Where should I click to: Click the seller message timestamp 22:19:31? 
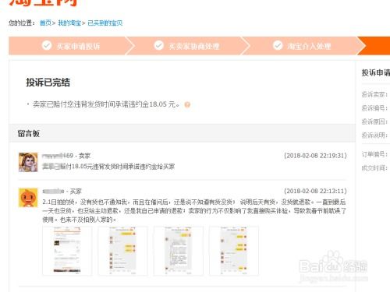pos(315,156)
